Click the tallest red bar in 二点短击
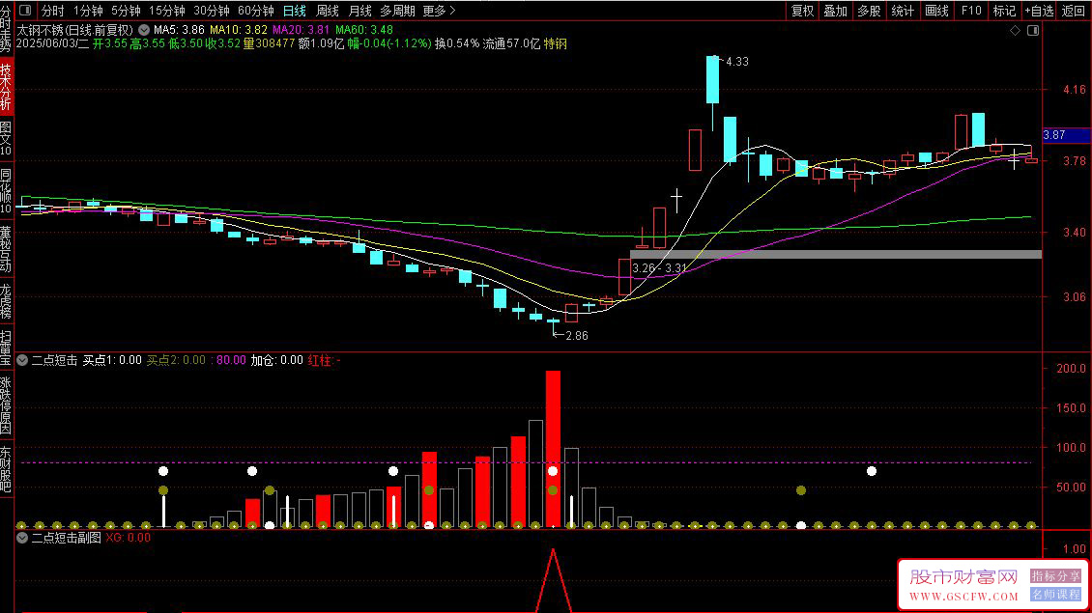 coord(553,449)
